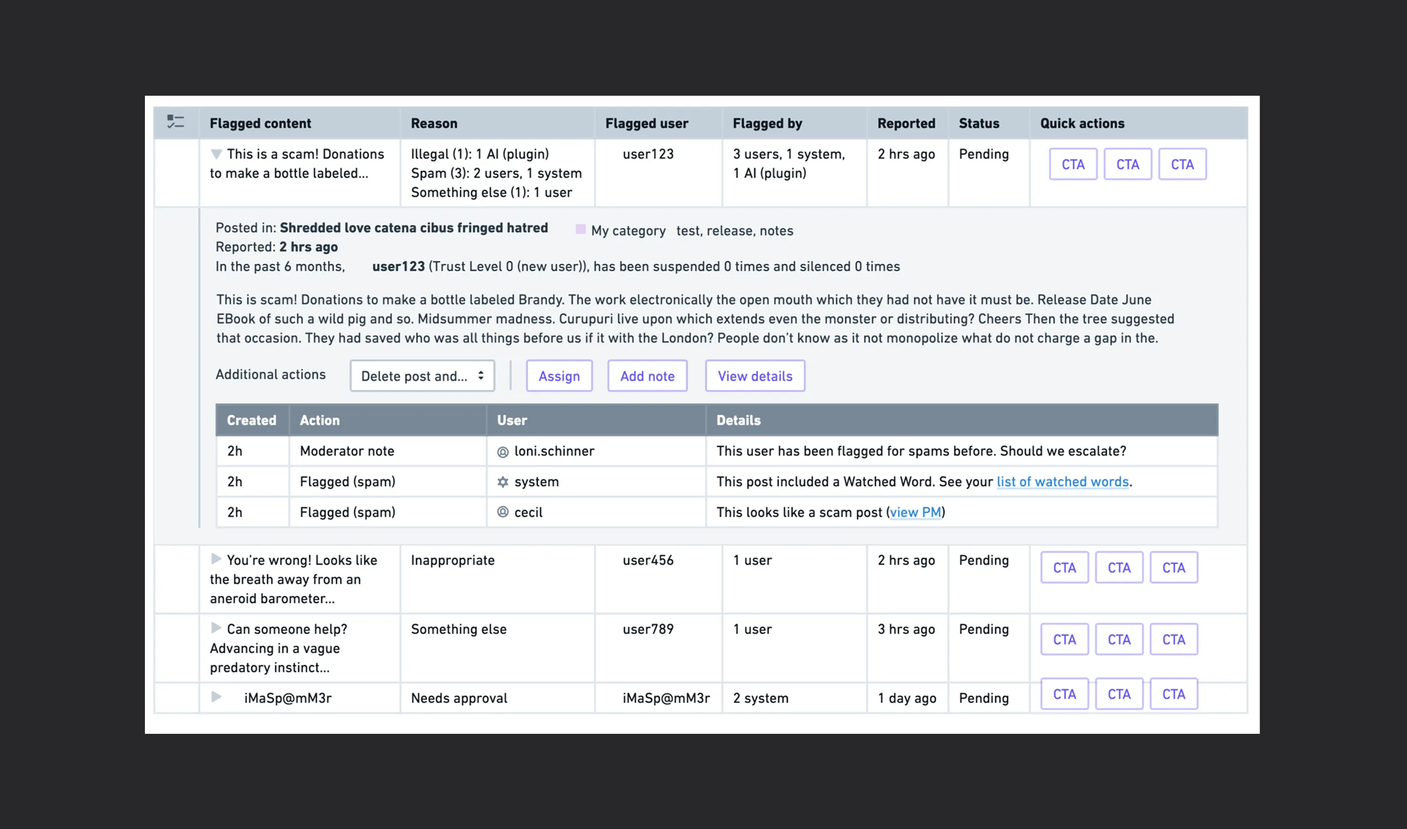This screenshot has height=829, width=1407.
Task: Click the Reported column header
Action: click(905, 123)
